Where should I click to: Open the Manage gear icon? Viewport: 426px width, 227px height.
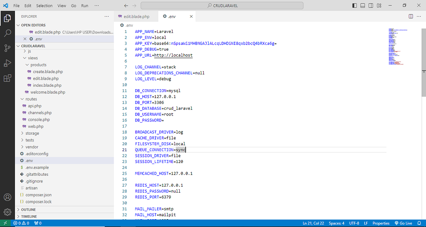7,212
